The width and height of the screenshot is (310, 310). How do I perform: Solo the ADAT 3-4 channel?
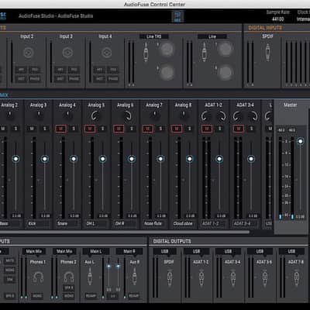coord(251,129)
